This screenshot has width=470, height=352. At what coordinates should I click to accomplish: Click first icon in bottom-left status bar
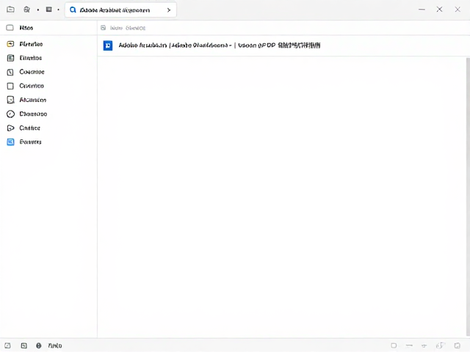[8, 345]
